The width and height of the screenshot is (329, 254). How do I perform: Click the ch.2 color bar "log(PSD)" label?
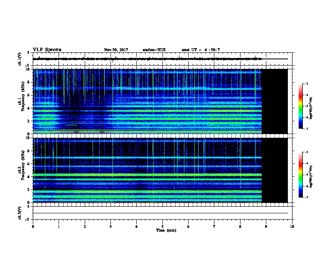311,176
